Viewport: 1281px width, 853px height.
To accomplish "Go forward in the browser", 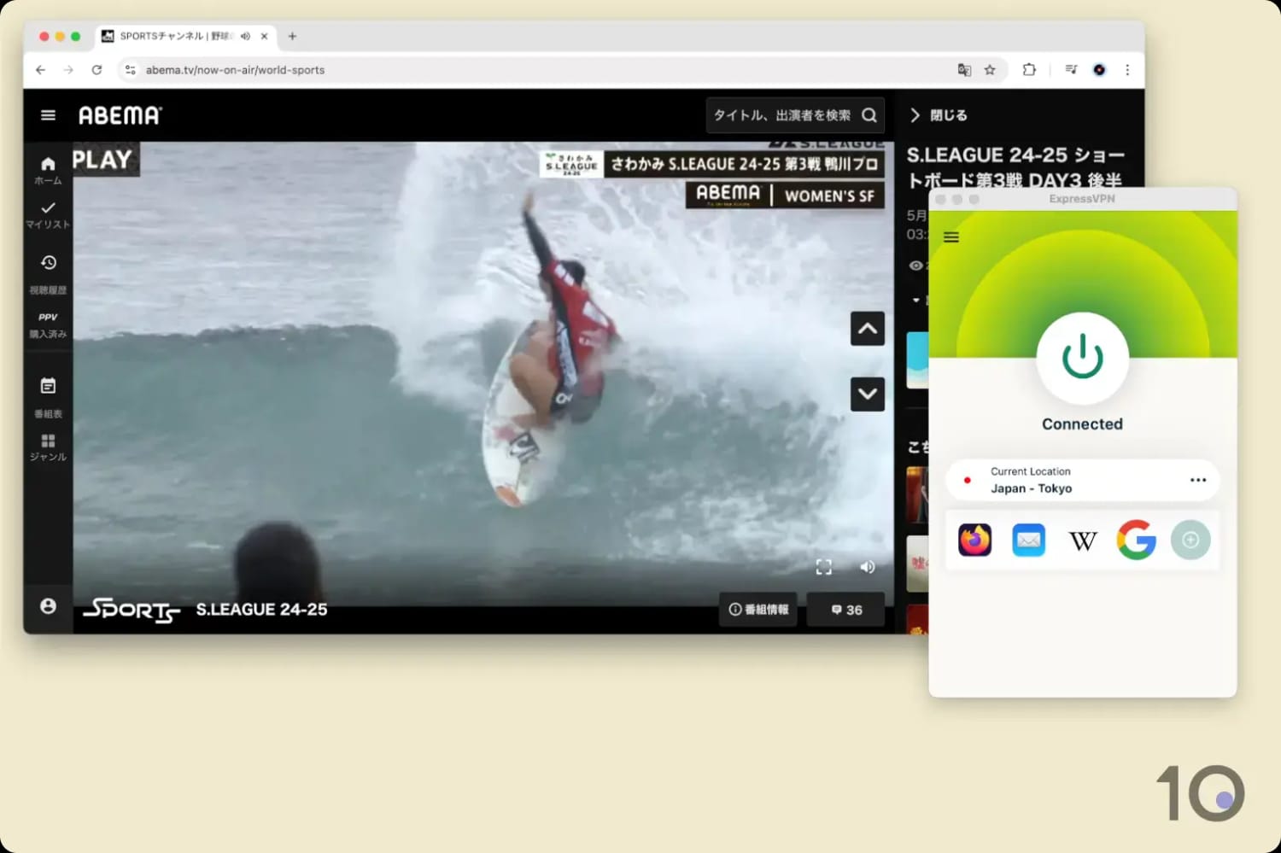I will pos(68,70).
